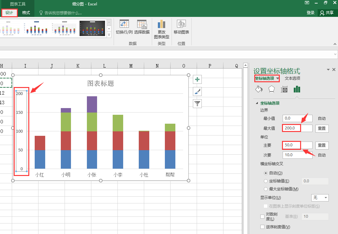This screenshot has width=338, height=234.
Task: Click the Maximum 200.0 input field
Action: click(x=298, y=128)
